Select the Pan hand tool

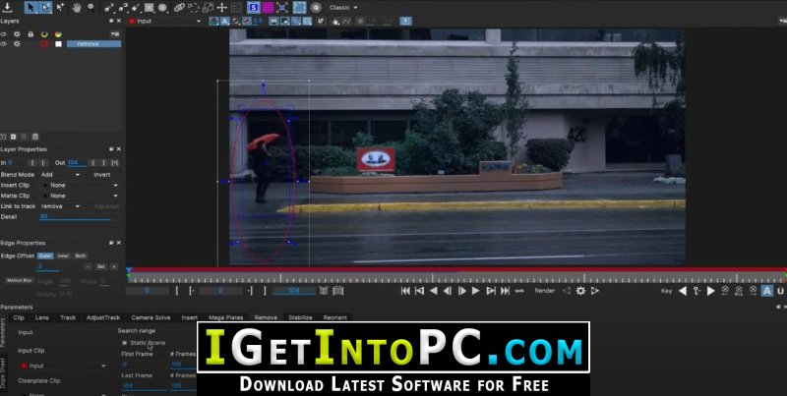pos(77,8)
